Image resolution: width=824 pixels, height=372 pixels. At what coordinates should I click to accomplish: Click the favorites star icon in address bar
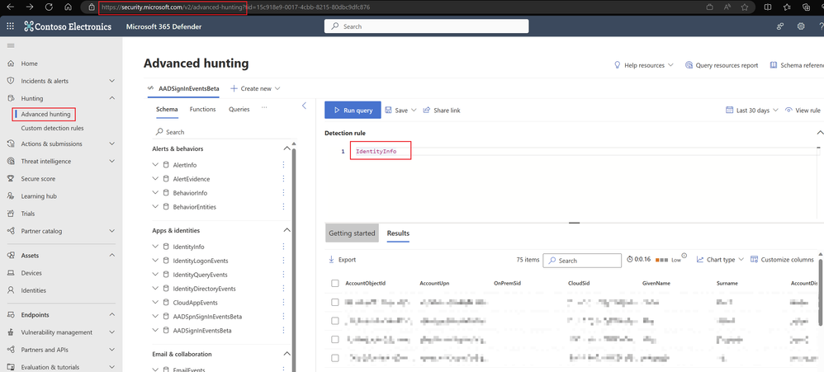point(744,7)
